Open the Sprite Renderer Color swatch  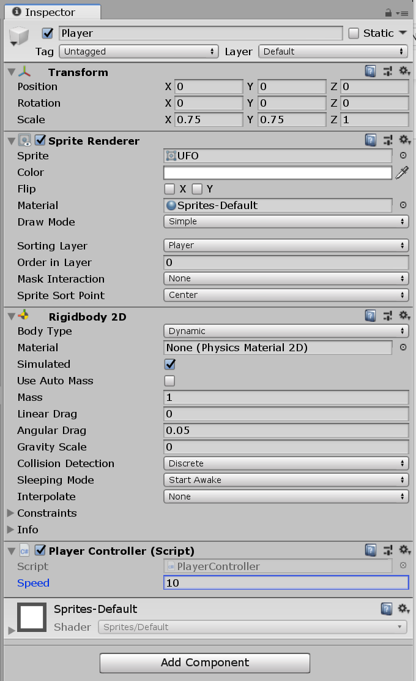pos(278,172)
